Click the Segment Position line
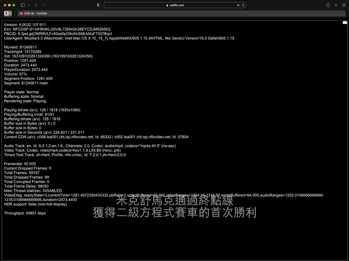 [28, 78]
